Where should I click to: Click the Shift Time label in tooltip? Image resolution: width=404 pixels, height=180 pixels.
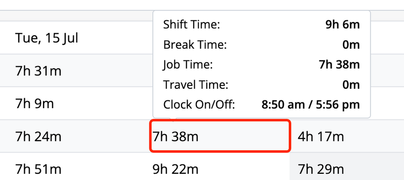pos(191,25)
